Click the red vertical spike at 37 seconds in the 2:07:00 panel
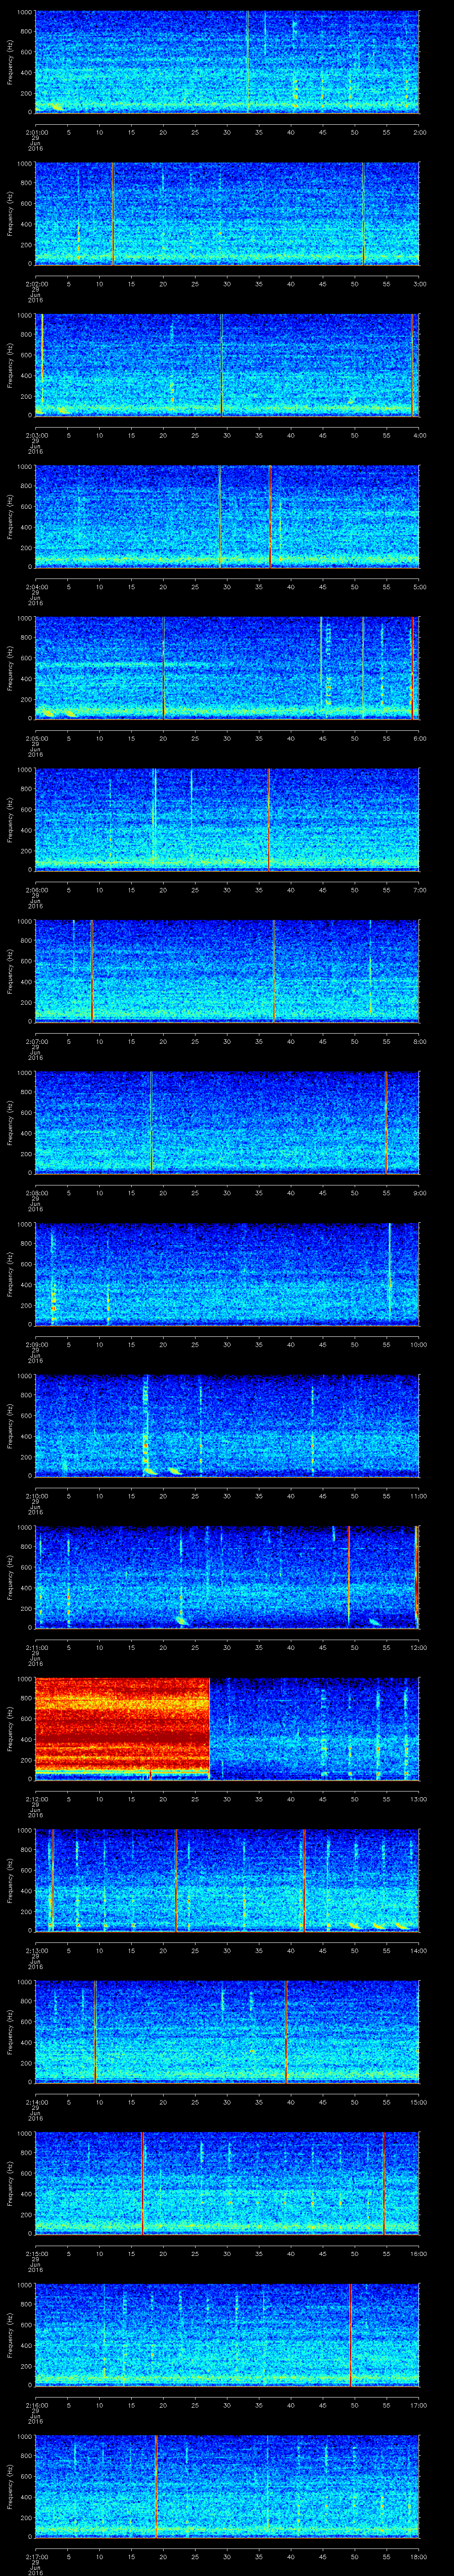This screenshot has height=2576, width=454. (274, 972)
